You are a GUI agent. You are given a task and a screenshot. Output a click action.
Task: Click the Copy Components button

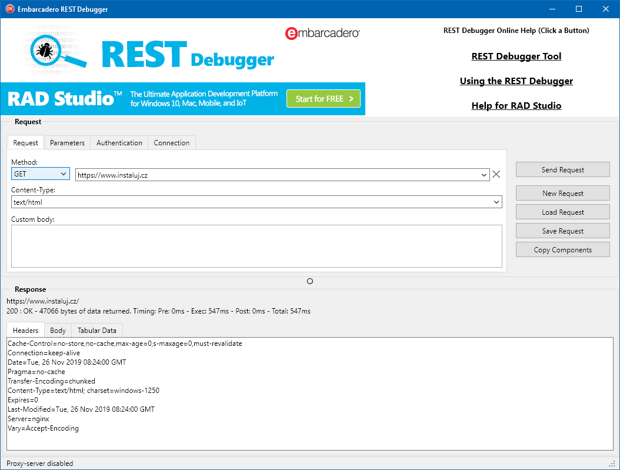pos(562,250)
